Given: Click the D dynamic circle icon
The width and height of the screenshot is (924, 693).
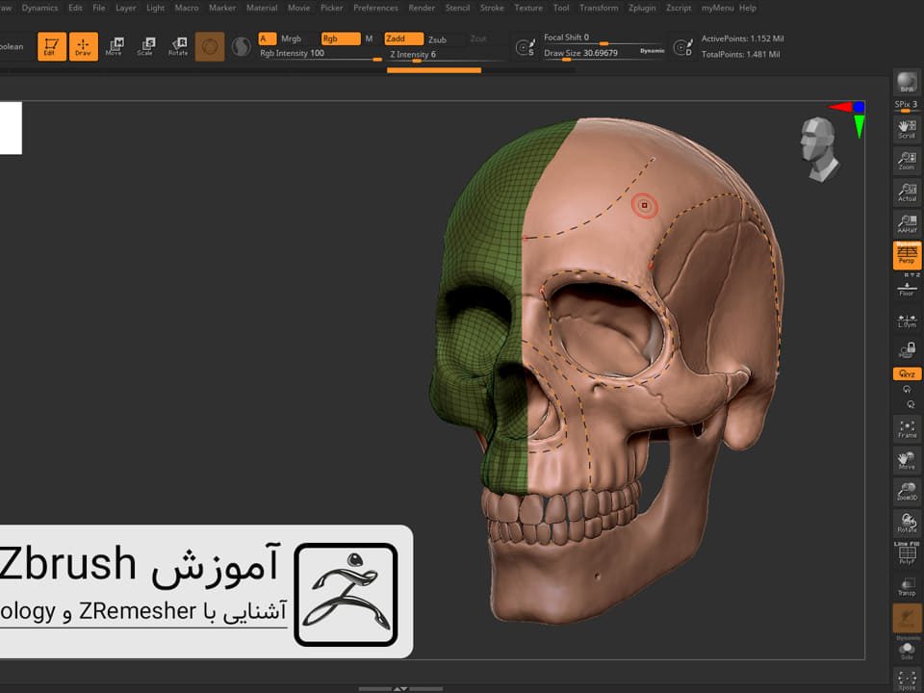Looking at the screenshot, I should 683,47.
